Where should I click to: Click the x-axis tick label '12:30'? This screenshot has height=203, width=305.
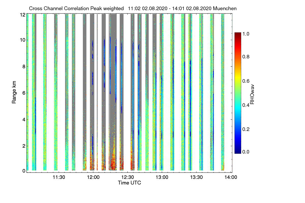tap(128, 177)
